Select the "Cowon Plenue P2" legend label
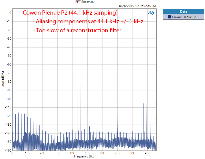Image resolution: width=205 pixels, height=159 pixels. (x=184, y=17)
